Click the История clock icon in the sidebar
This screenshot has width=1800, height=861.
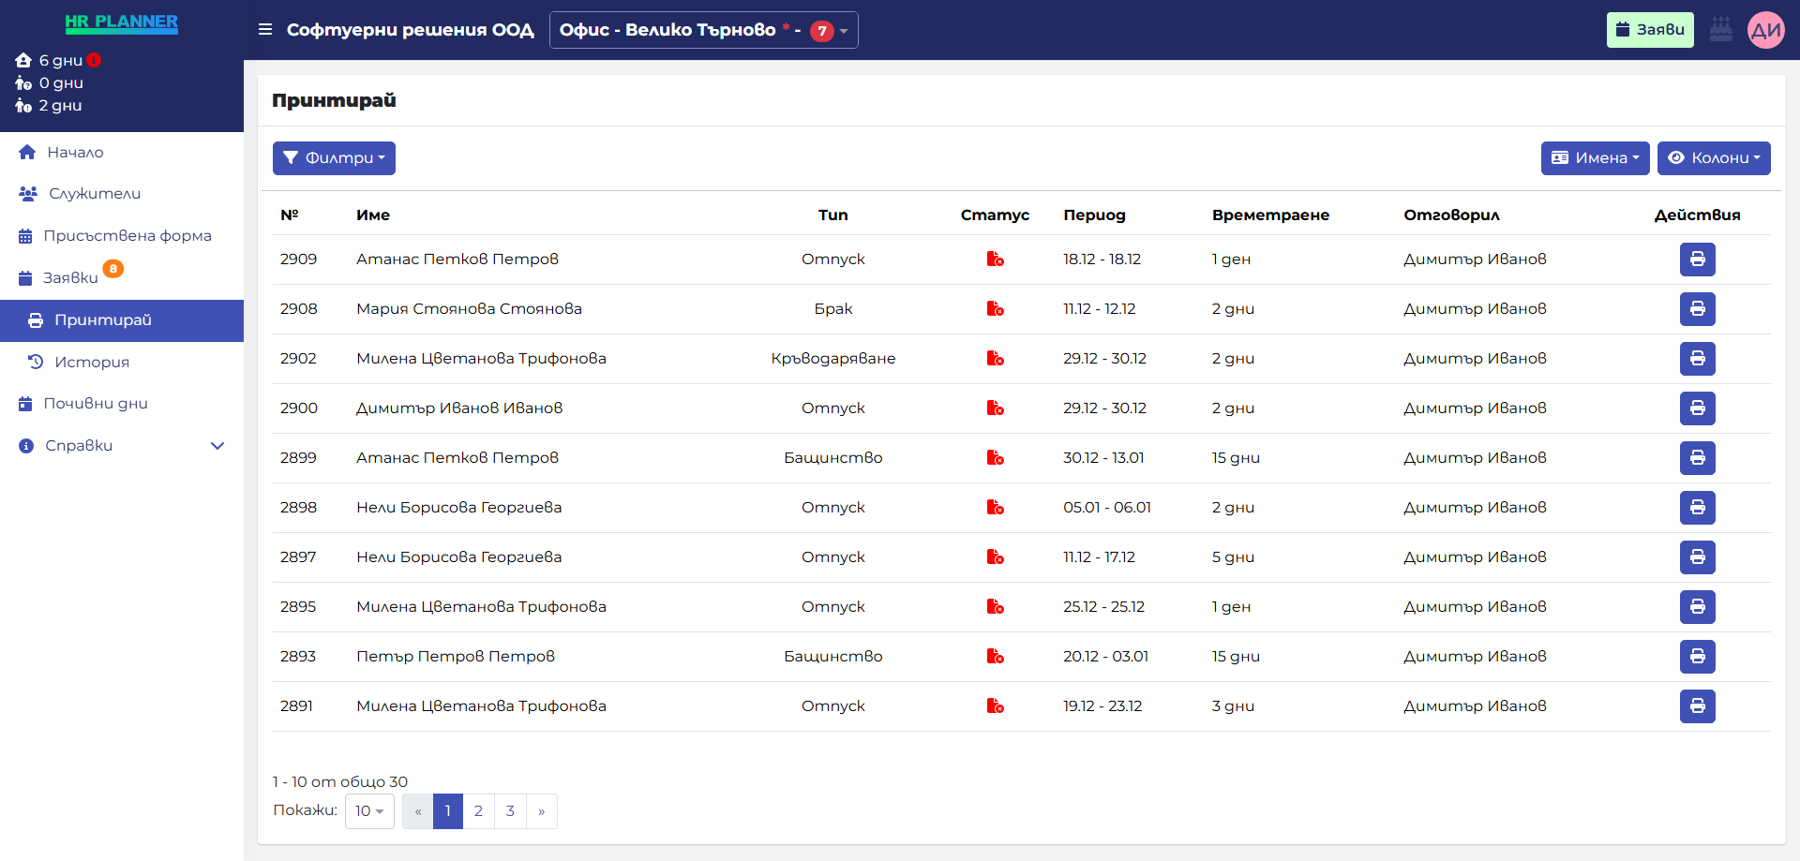coord(36,362)
